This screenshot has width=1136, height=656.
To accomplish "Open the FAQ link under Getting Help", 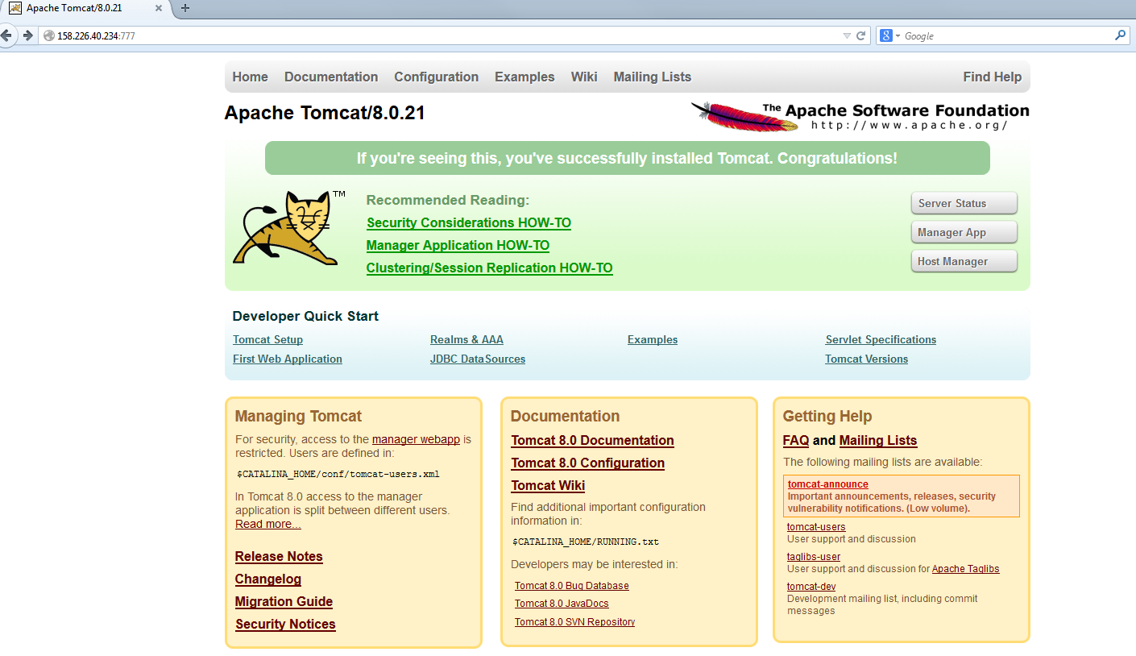I will pyautogui.click(x=796, y=441).
